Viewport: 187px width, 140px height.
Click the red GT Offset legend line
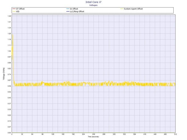pos(14,9)
